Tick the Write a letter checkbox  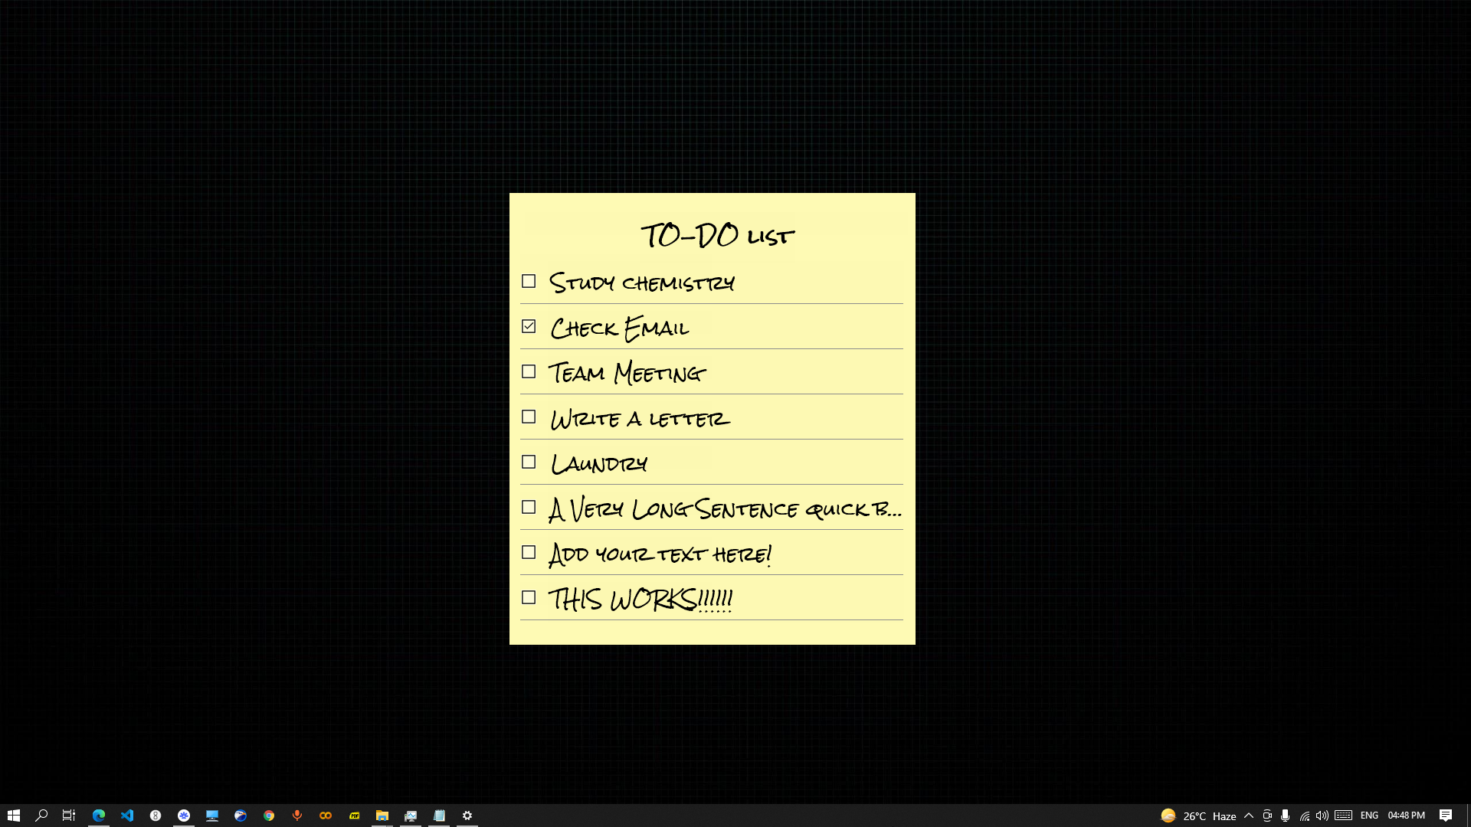click(529, 417)
